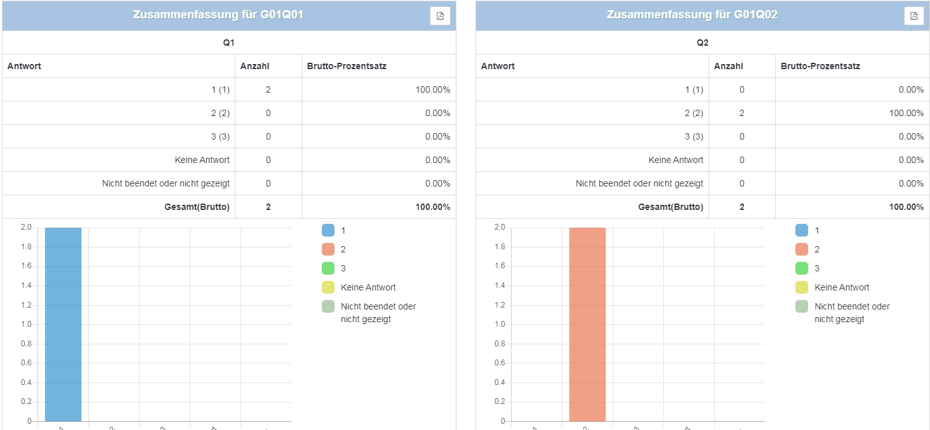Select the "Gesamt(Brutto)" row in Q2 table
Viewport: 930px width, 430px height.
click(670, 207)
